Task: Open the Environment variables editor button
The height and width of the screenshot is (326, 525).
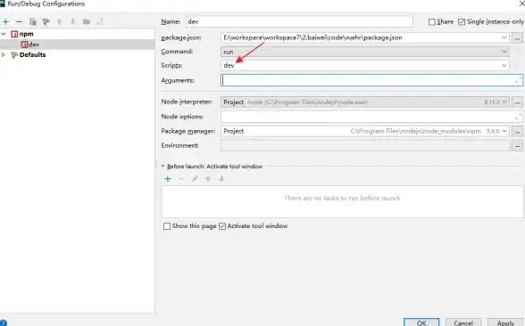Action: (x=517, y=146)
